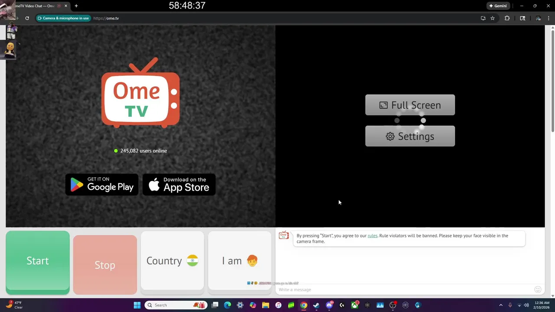Click the Stop button

pyautogui.click(x=105, y=265)
